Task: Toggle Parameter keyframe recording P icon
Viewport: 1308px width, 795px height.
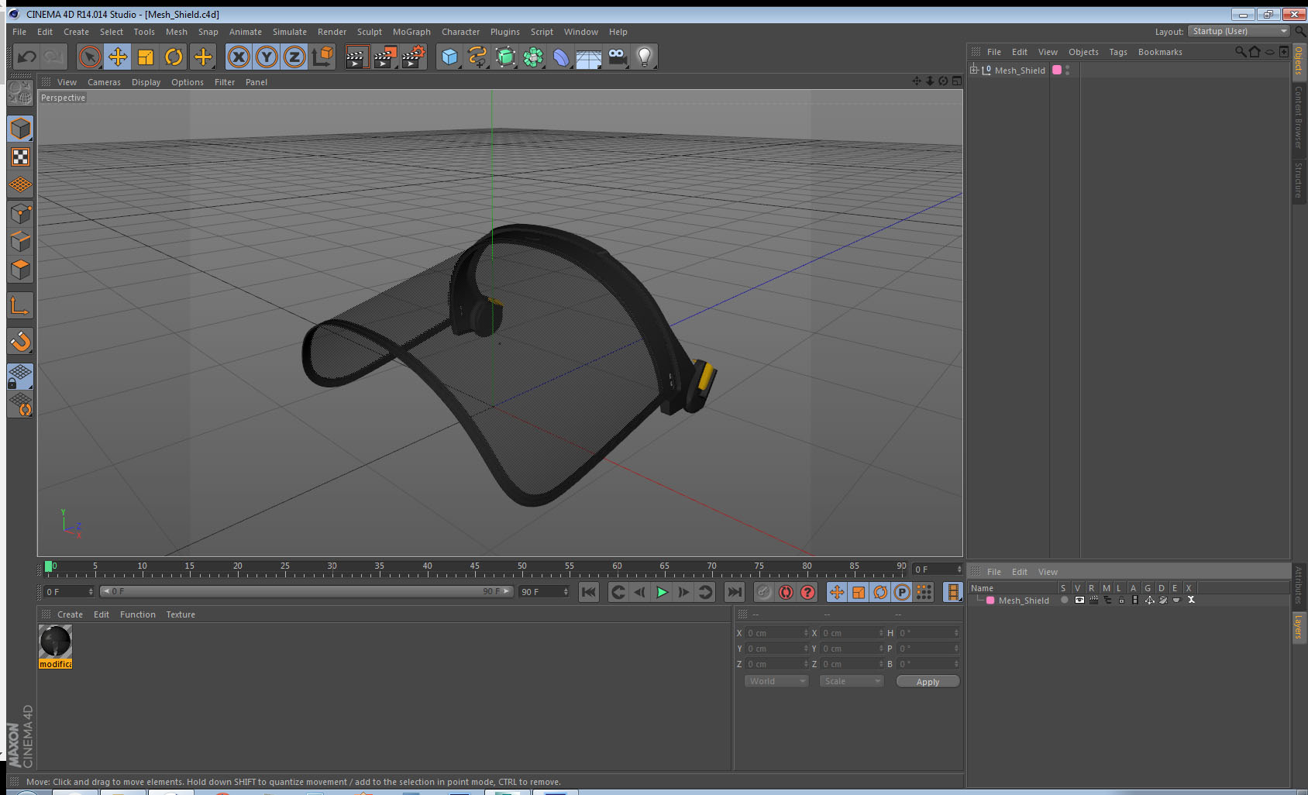Action: tap(902, 592)
